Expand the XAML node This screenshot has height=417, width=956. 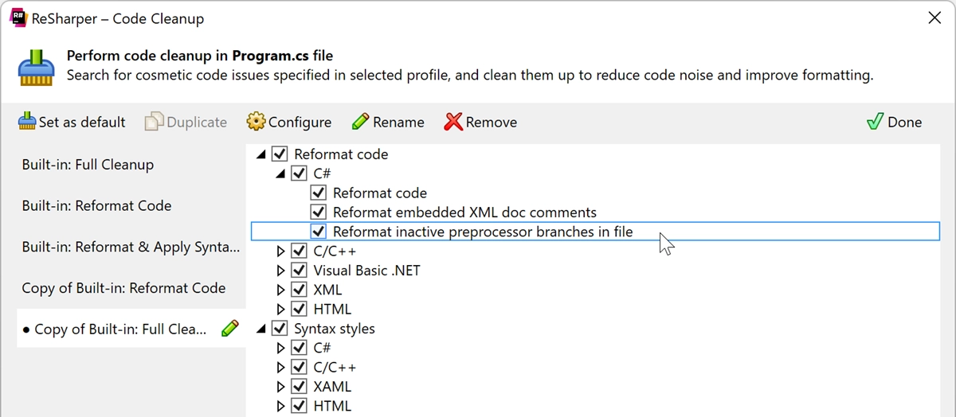(280, 387)
